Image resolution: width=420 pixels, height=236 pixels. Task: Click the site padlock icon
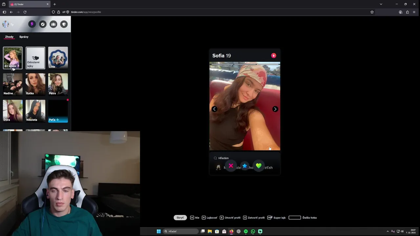coord(58,12)
